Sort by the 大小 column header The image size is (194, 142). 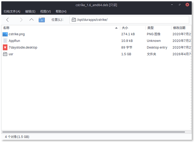[133, 28]
